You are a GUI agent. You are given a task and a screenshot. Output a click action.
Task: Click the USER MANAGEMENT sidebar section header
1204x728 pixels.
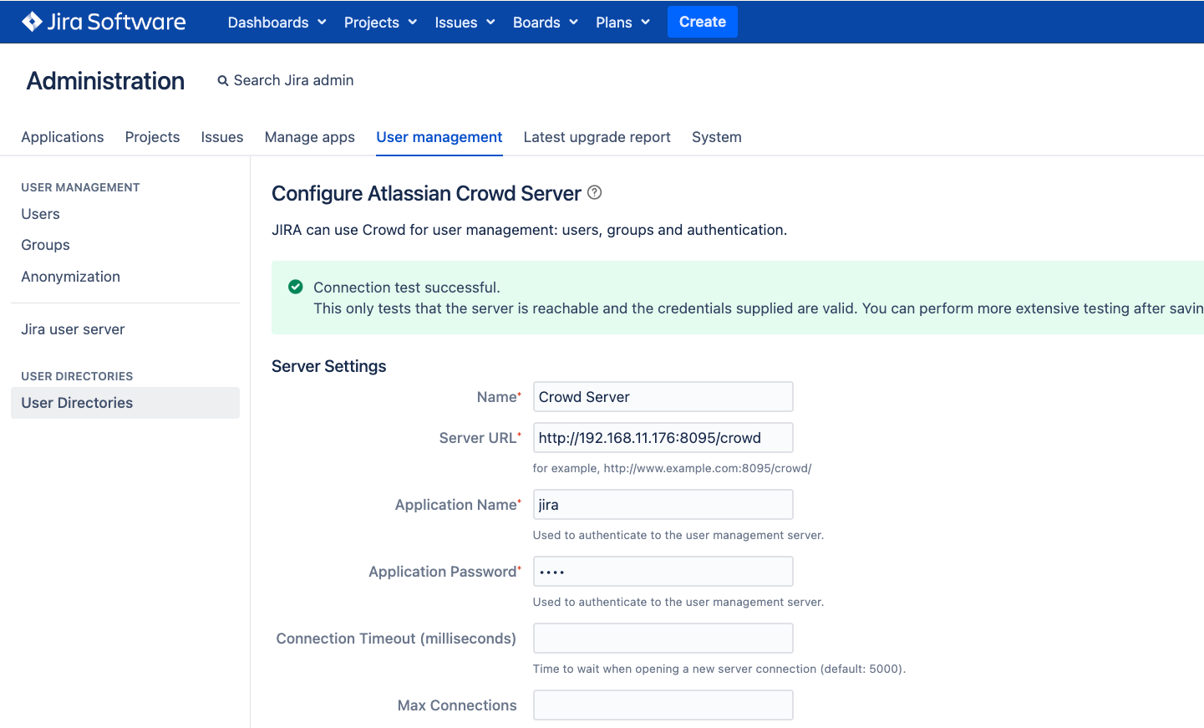[x=80, y=187]
